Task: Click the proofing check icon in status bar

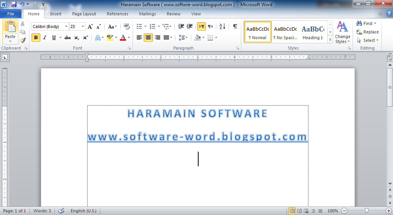Action: (61, 211)
